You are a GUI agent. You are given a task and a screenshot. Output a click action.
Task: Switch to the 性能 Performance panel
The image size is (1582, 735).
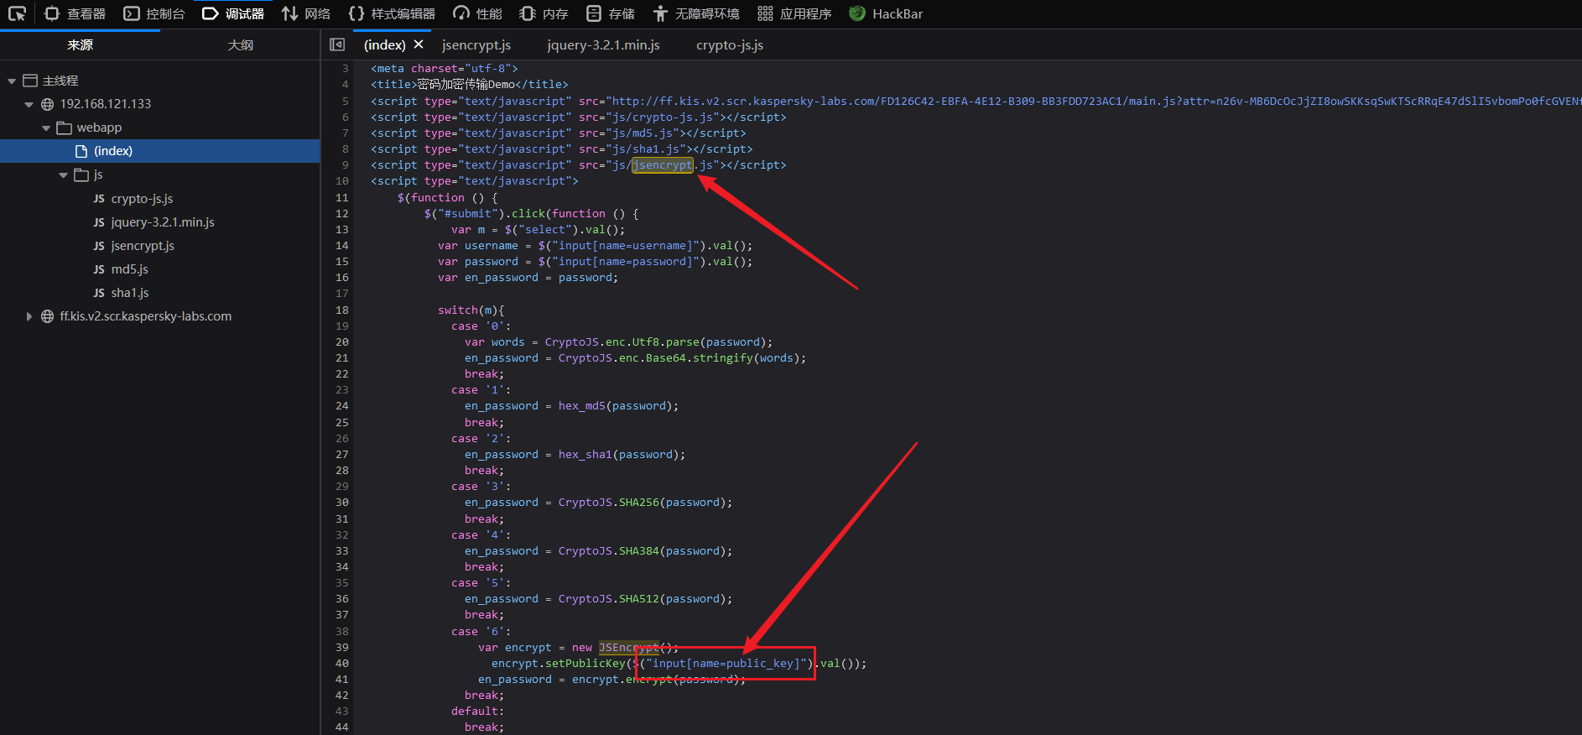(x=477, y=13)
